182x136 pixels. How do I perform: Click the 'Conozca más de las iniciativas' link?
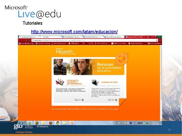coord(85,109)
